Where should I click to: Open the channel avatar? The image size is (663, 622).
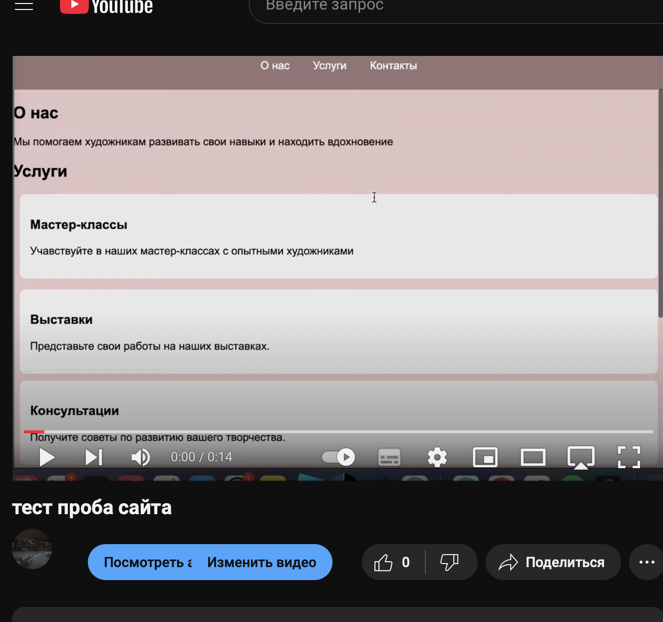point(32,549)
